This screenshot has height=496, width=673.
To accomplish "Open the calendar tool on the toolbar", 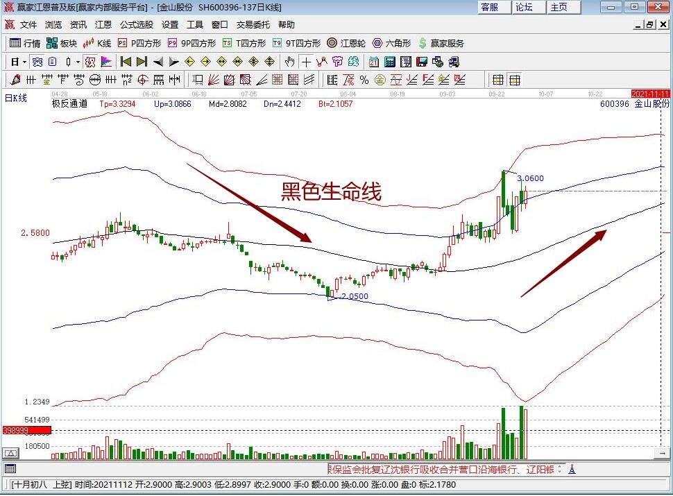I will pyautogui.click(x=373, y=61).
